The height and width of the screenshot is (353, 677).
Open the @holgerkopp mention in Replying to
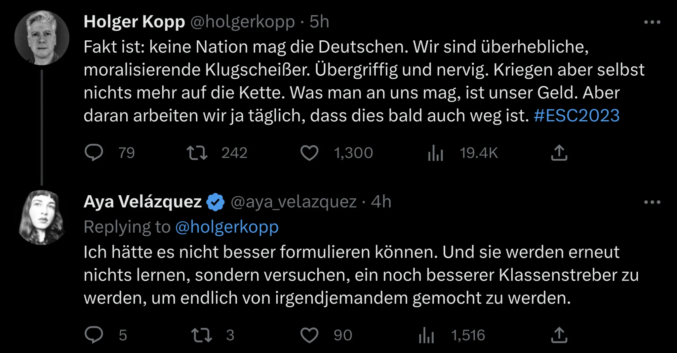tap(227, 227)
